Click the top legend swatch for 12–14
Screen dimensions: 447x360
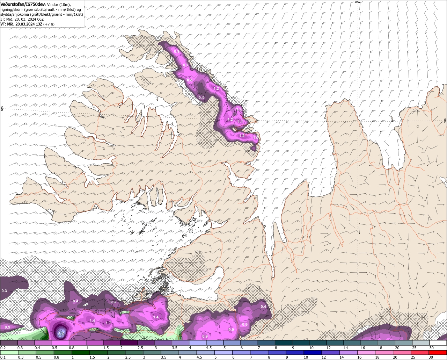click(335, 343)
